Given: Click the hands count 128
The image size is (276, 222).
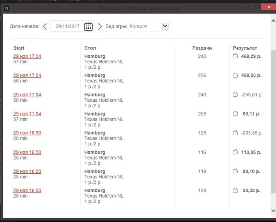Looking at the screenshot, I should 202,191.
